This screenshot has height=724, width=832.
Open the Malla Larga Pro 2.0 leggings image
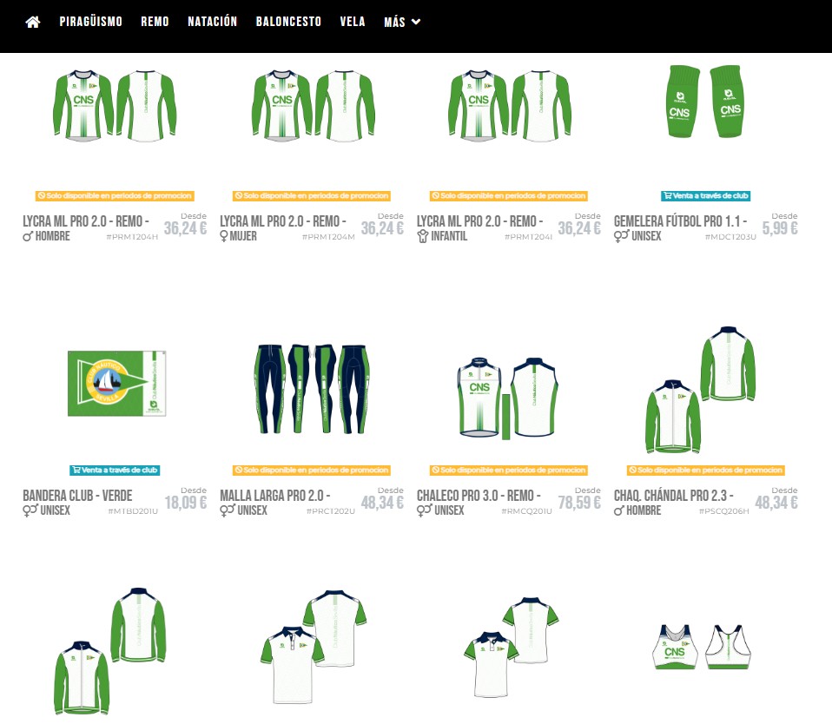[x=312, y=389]
